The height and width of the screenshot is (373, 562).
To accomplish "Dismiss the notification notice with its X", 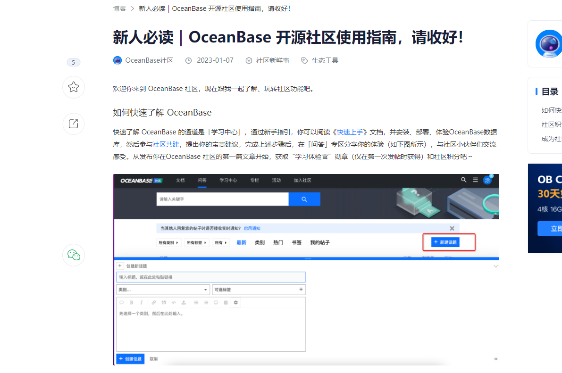I will (452, 228).
